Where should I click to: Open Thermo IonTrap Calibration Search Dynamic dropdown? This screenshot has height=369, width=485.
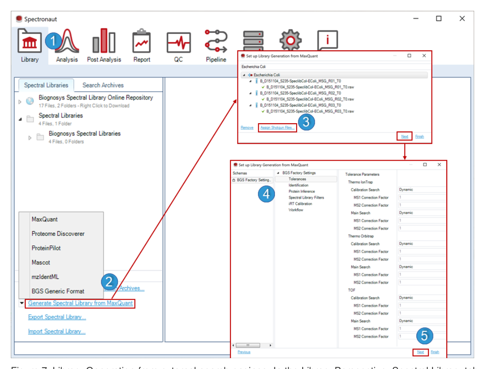[x=422, y=190]
